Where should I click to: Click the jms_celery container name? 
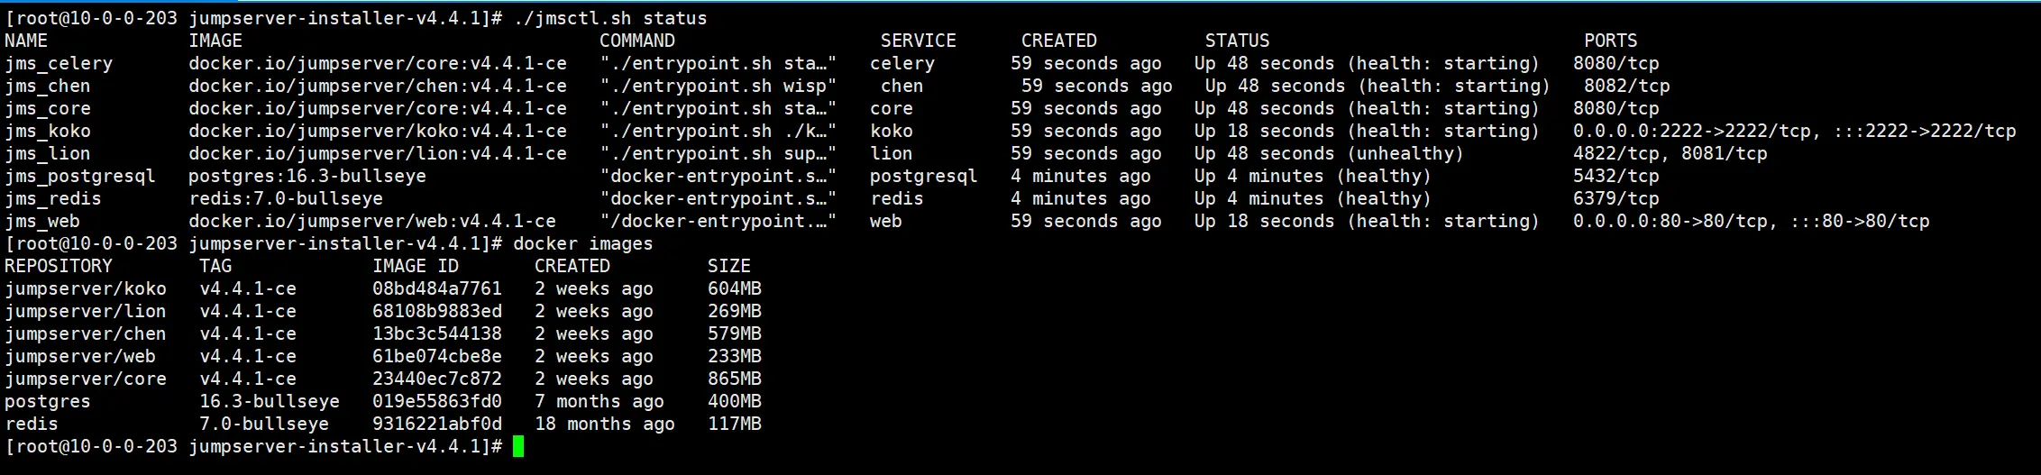[59, 63]
